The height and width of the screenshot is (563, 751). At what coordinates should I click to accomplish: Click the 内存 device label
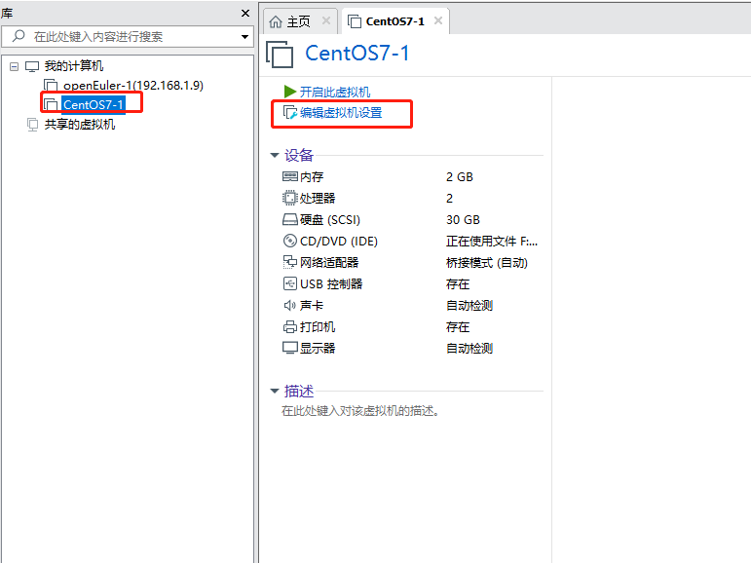click(312, 177)
